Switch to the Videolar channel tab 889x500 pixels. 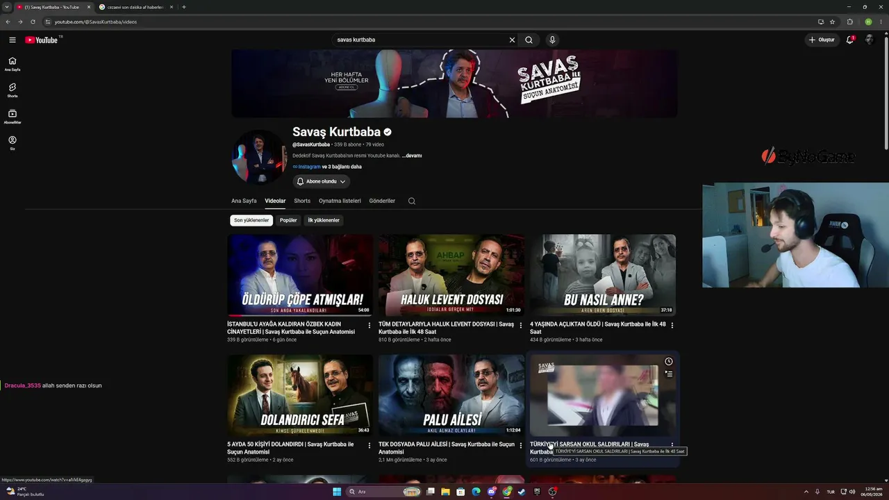(275, 201)
